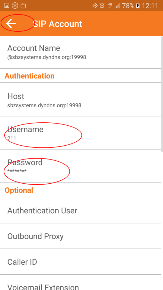Tap the vertical scrollbar on right edge
This screenshot has height=290, width=163.
click(162, 94)
